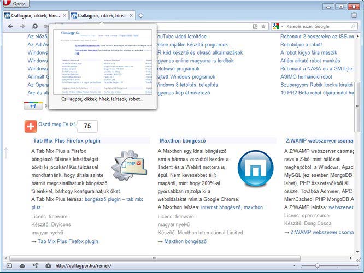Open 'Szupergyors Rubik kocka kirakó' link
The height and width of the screenshot is (273, 364).
point(316,85)
